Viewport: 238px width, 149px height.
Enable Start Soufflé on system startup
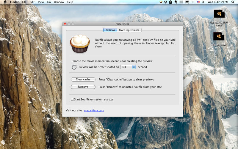click(72, 100)
